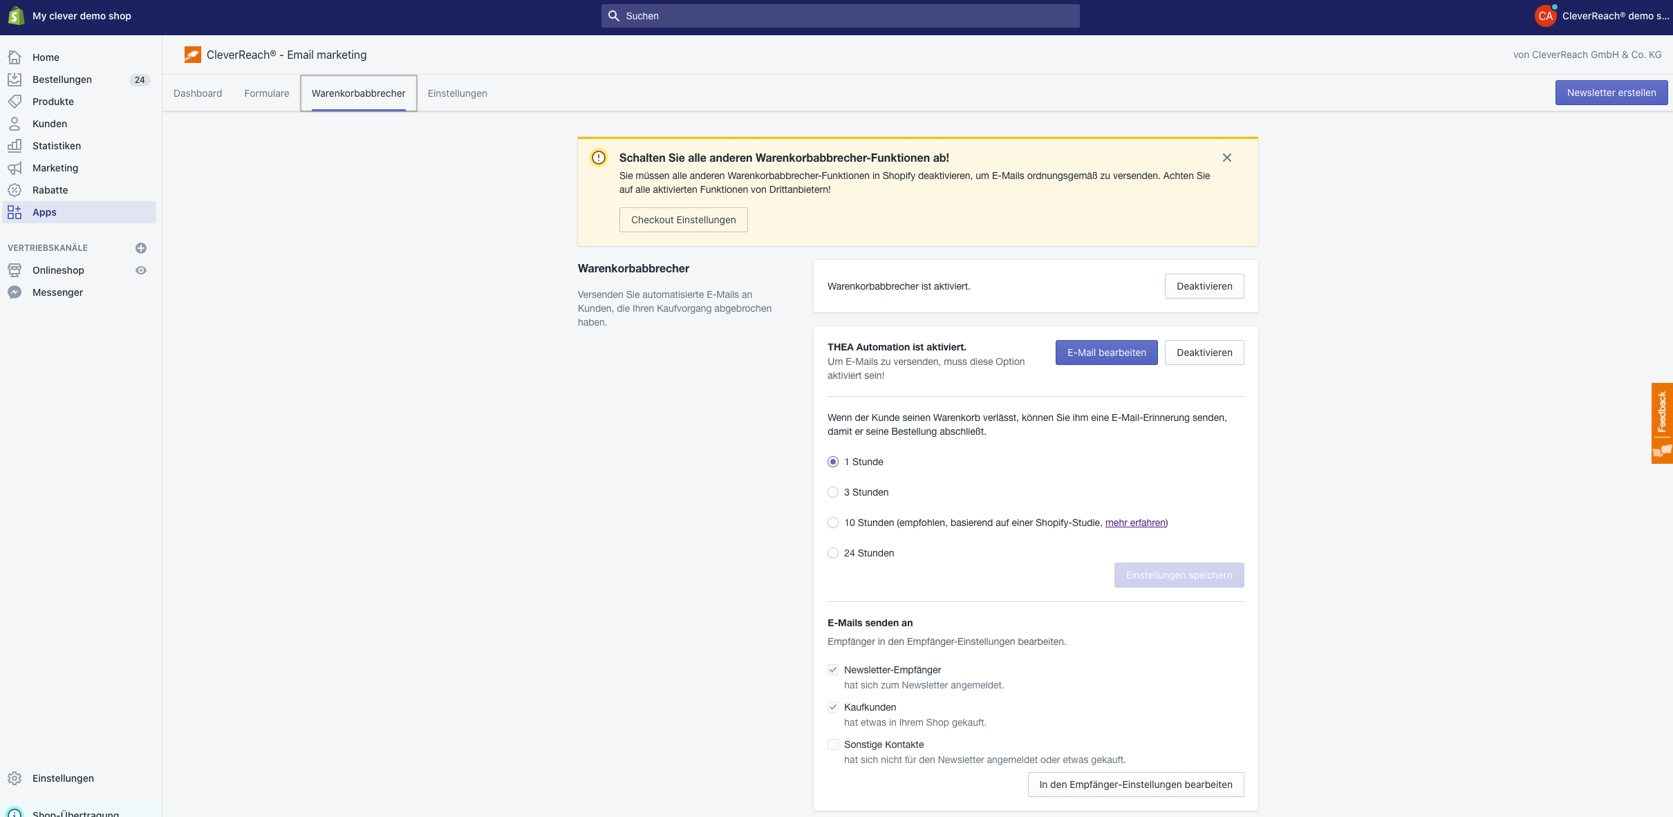Open the orange Feedback side tab

(x=1662, y=423)
